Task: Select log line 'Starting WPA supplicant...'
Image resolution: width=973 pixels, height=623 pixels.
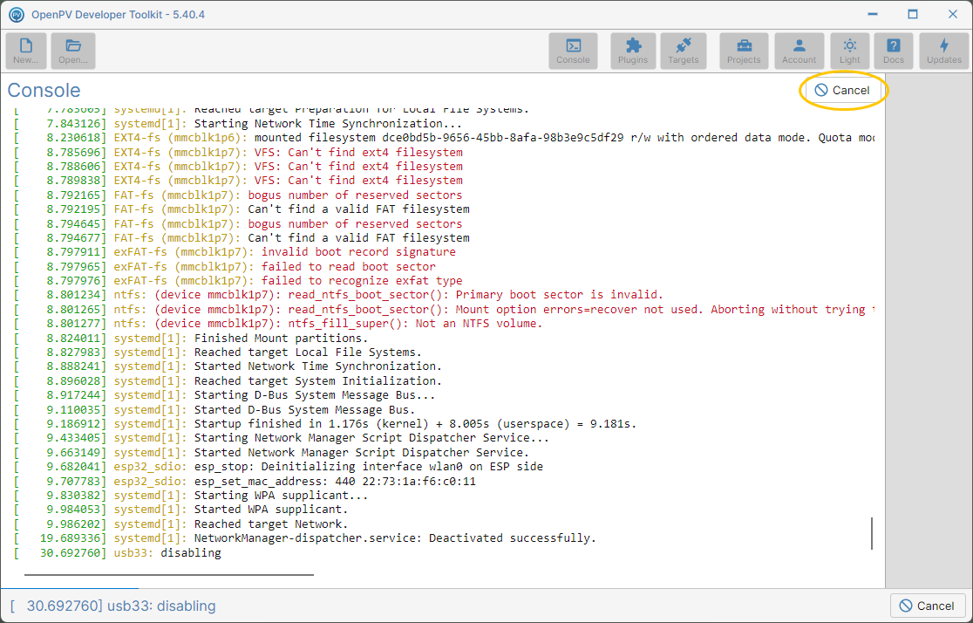Action: [x=191, y=496]
